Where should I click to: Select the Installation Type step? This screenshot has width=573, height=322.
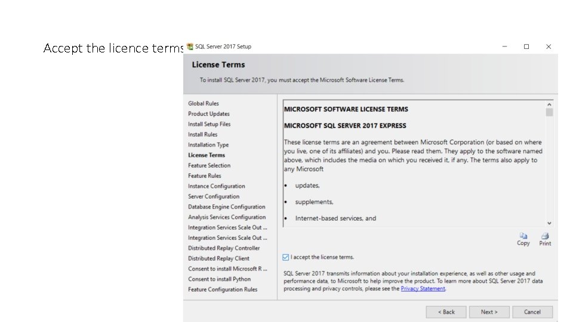(208, 144)
